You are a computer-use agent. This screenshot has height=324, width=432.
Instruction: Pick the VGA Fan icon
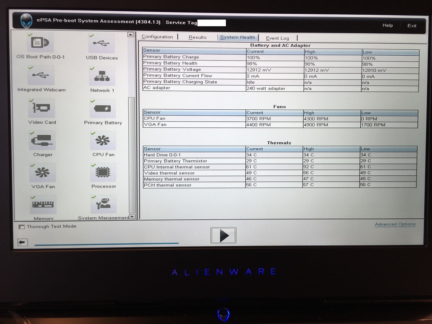43,172
